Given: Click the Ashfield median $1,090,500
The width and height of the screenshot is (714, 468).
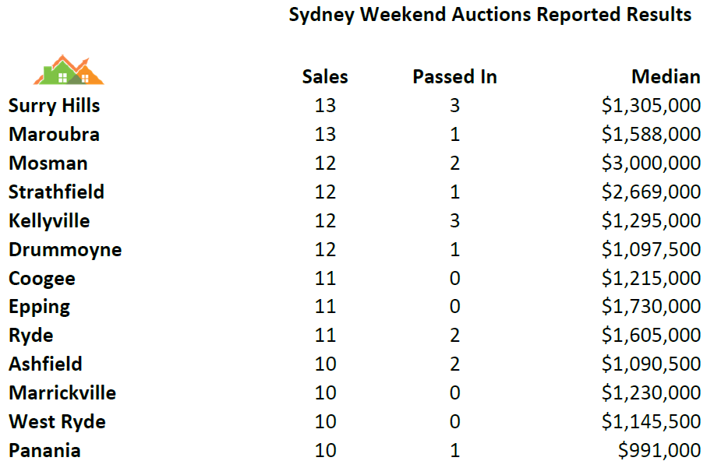Looking at the screenshot, I should coord(651,364).
